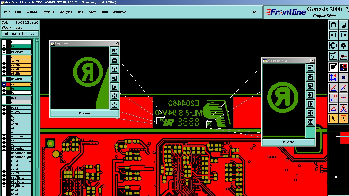
Task: Select the plain arrow pointer tool
Action: pyautogui.click(x=333, y=119)
